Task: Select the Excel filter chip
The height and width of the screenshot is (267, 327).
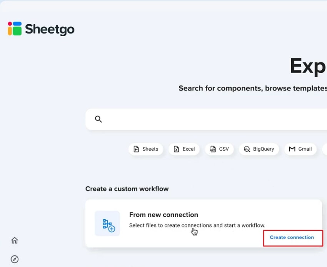Action: tap(184, 149)
